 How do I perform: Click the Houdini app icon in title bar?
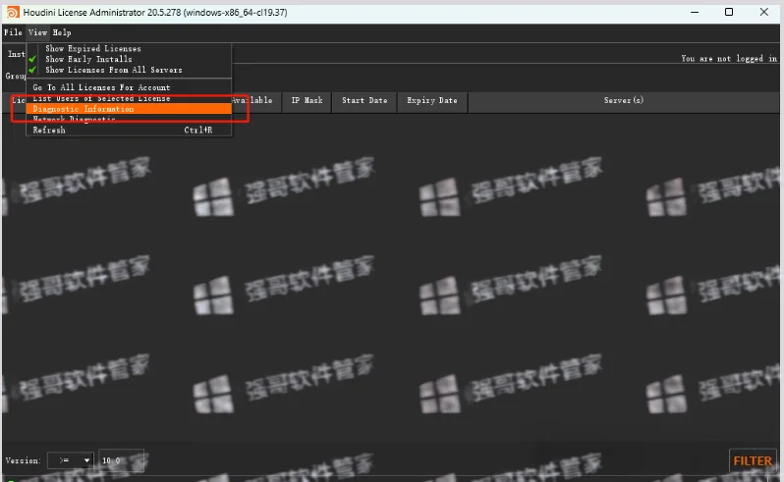pyautogui.click(x=13, y=12)
